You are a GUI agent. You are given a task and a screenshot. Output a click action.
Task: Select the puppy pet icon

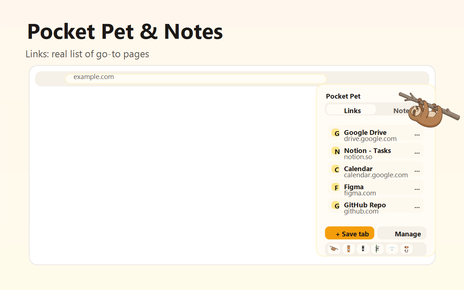pos(406,249)
